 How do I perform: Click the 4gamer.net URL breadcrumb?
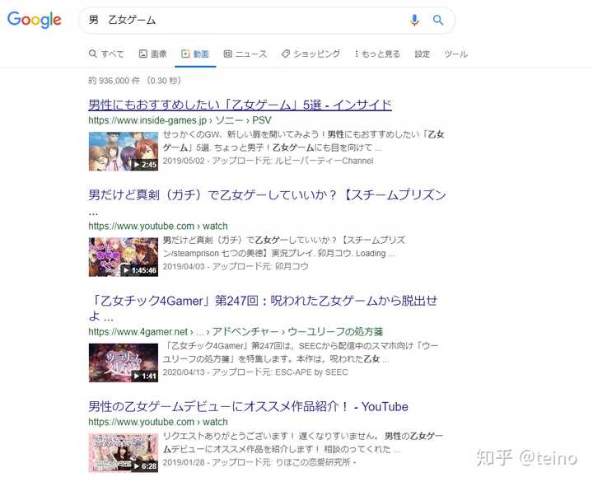pos(236,332)
